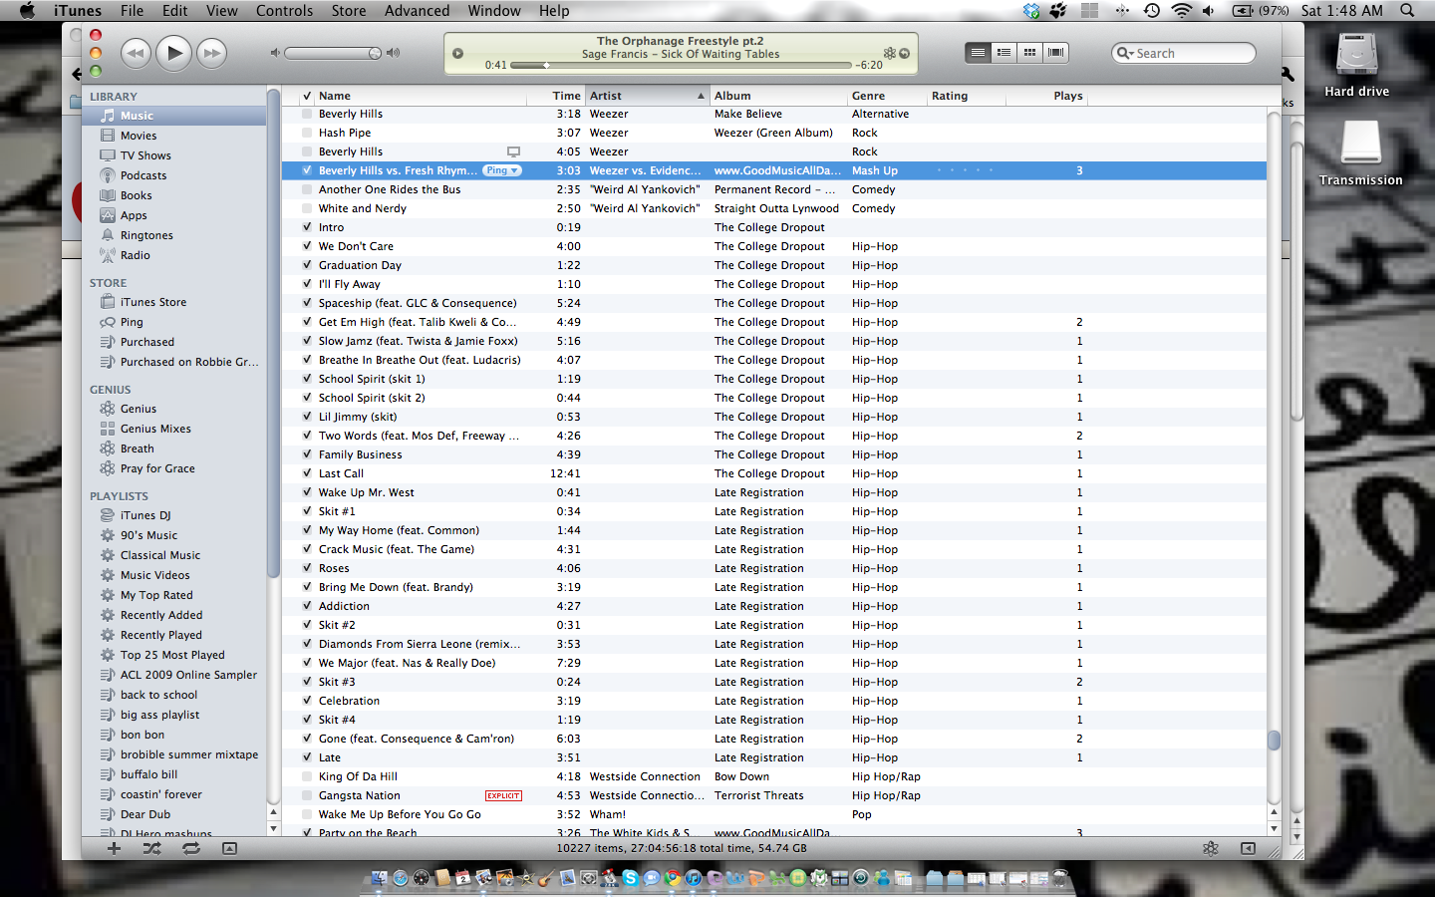Open the View menu
This screenshot has width=1435, height=897.
pos(221,10)
